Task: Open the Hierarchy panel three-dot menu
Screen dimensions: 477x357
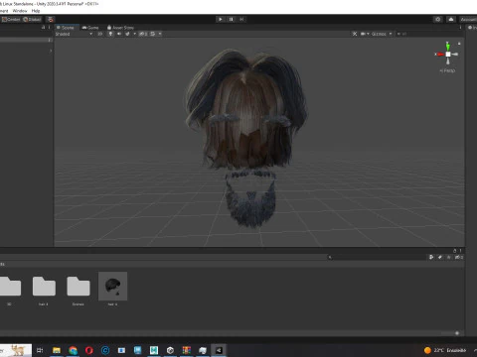Action: coord(50,28)
